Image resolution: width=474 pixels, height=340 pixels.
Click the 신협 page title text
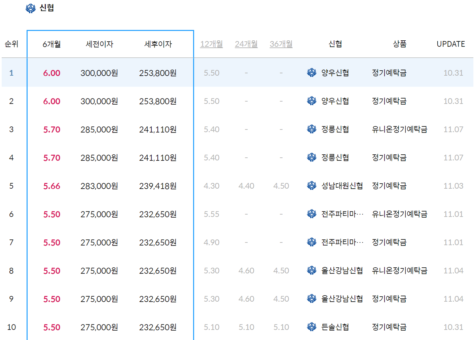tap(47, 8)
